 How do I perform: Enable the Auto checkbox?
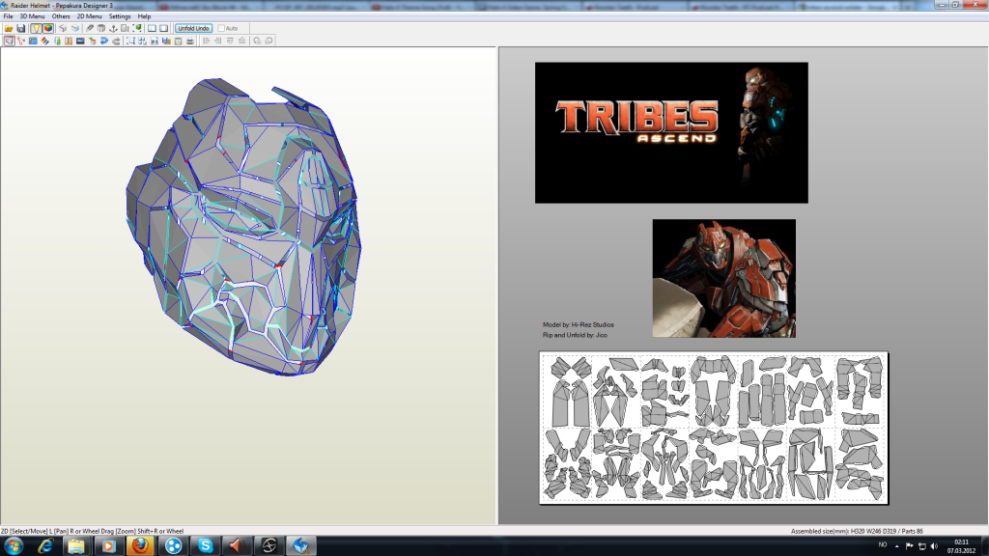221,28
